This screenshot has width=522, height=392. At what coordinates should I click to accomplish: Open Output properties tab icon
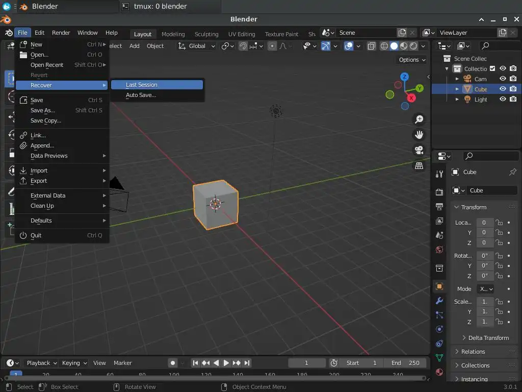point(439,206)
